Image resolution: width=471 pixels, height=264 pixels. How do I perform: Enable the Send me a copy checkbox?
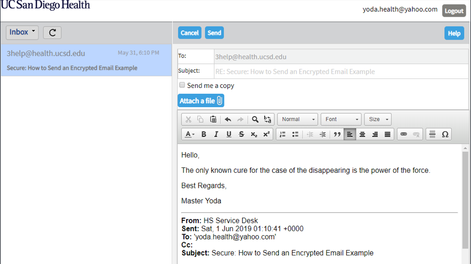click(x=182, y=85)
